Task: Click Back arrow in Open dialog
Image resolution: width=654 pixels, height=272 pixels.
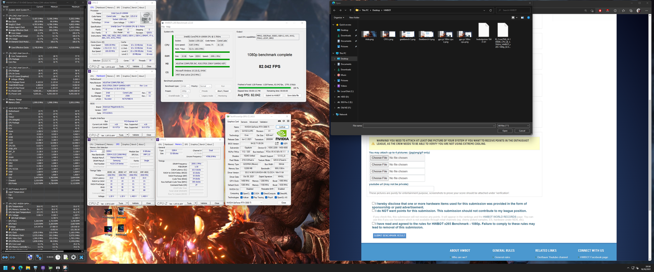Action: pyautogui.click(x=335, y=10)
